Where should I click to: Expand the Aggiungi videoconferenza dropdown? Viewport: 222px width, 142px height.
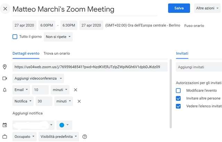(38, 79)
